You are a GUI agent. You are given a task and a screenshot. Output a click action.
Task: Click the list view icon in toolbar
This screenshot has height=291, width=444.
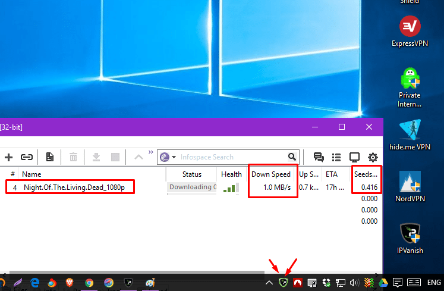coord(336,157)
